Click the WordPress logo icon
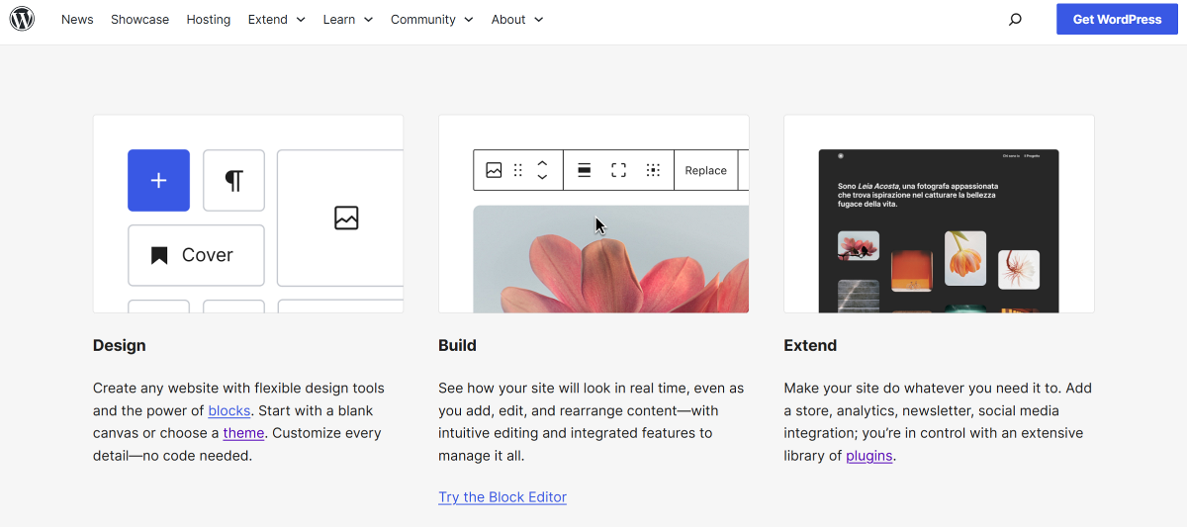This screenshot has width=1187, height=527. point(22,19)
